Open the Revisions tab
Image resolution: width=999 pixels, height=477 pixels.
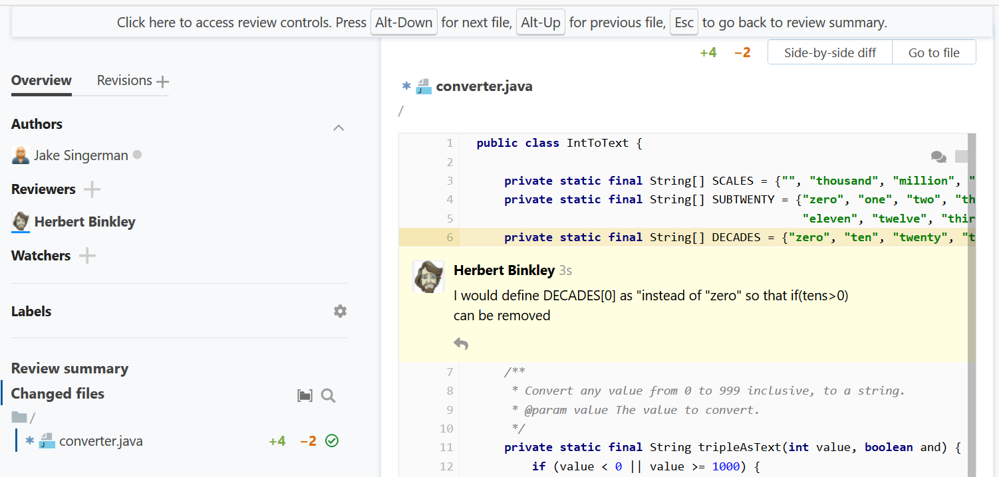tap(124, 80)
